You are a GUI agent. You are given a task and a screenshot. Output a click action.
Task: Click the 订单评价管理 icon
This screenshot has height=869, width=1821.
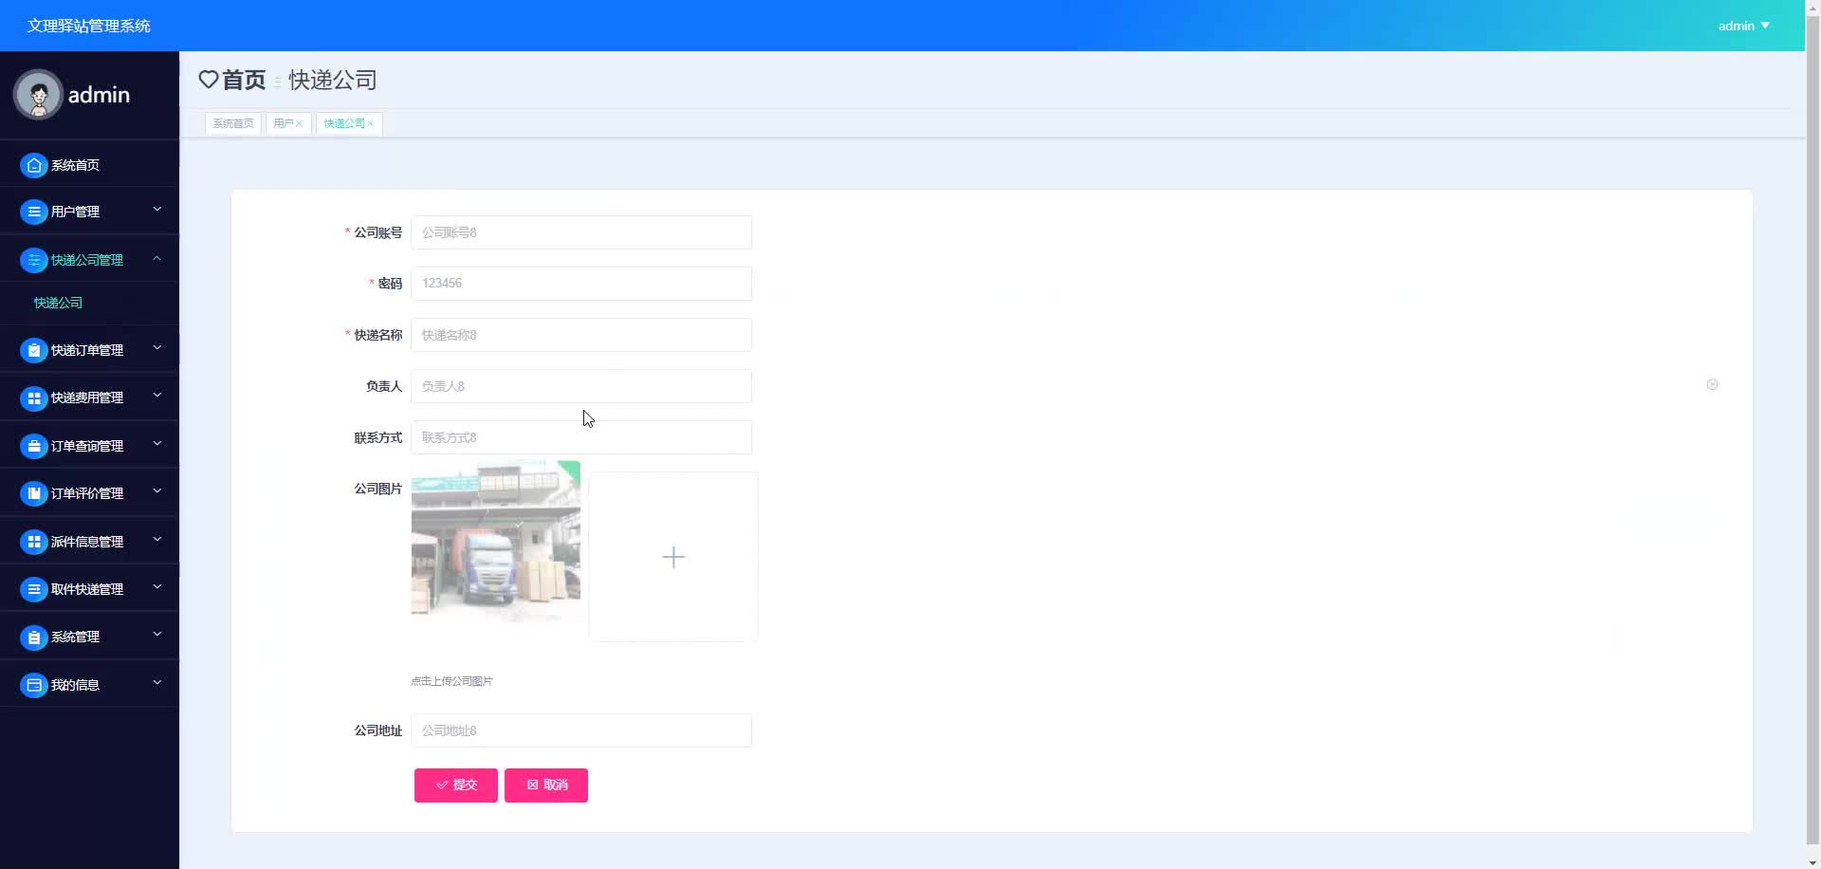34,493
